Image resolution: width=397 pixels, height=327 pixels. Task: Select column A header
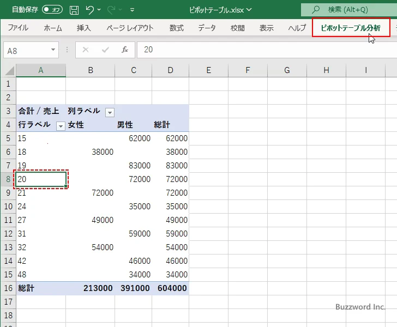41,70
